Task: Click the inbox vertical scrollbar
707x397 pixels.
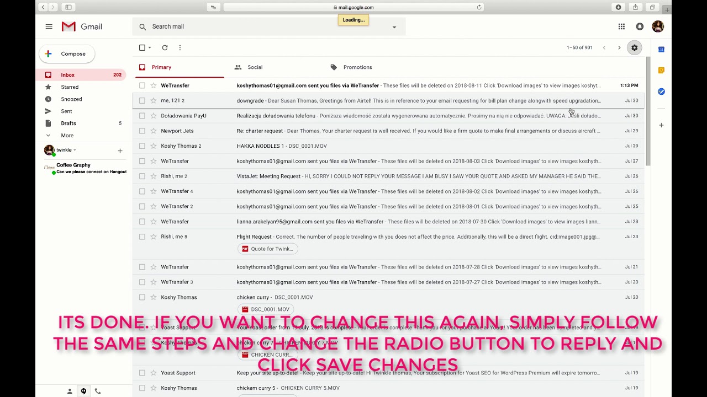Action: click(648, 110)
